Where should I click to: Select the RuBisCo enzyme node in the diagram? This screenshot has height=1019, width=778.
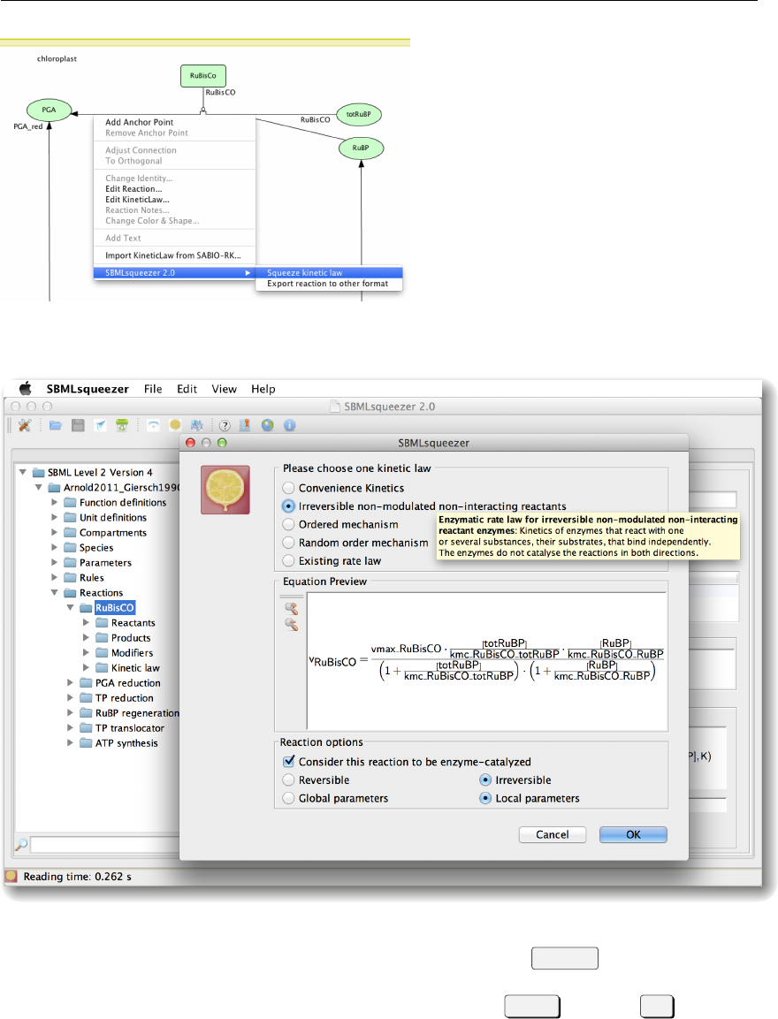point(202,75)
